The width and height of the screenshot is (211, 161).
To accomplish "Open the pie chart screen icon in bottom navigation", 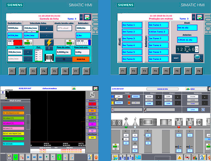I will [x=138, y=157].
